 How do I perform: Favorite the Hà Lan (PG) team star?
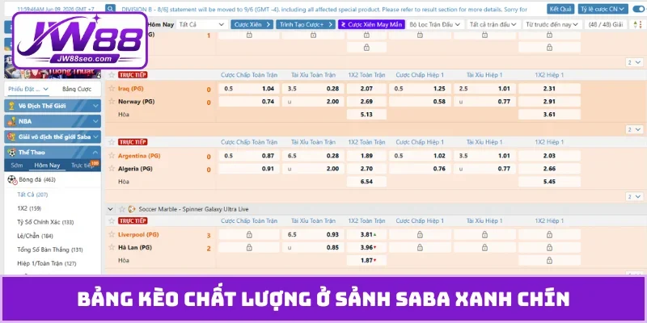click(112, 247)
